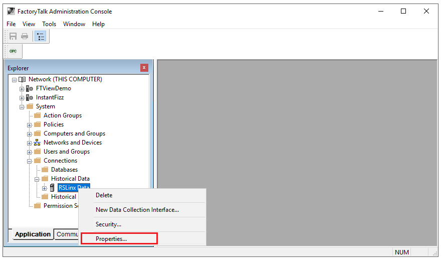Collapse the System folder node

(x=22, y=107)
